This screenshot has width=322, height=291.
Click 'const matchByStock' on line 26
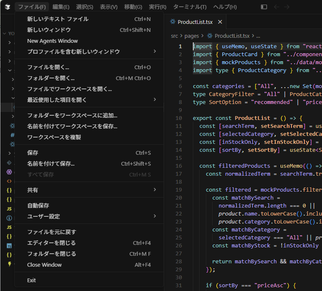(241, 246)
